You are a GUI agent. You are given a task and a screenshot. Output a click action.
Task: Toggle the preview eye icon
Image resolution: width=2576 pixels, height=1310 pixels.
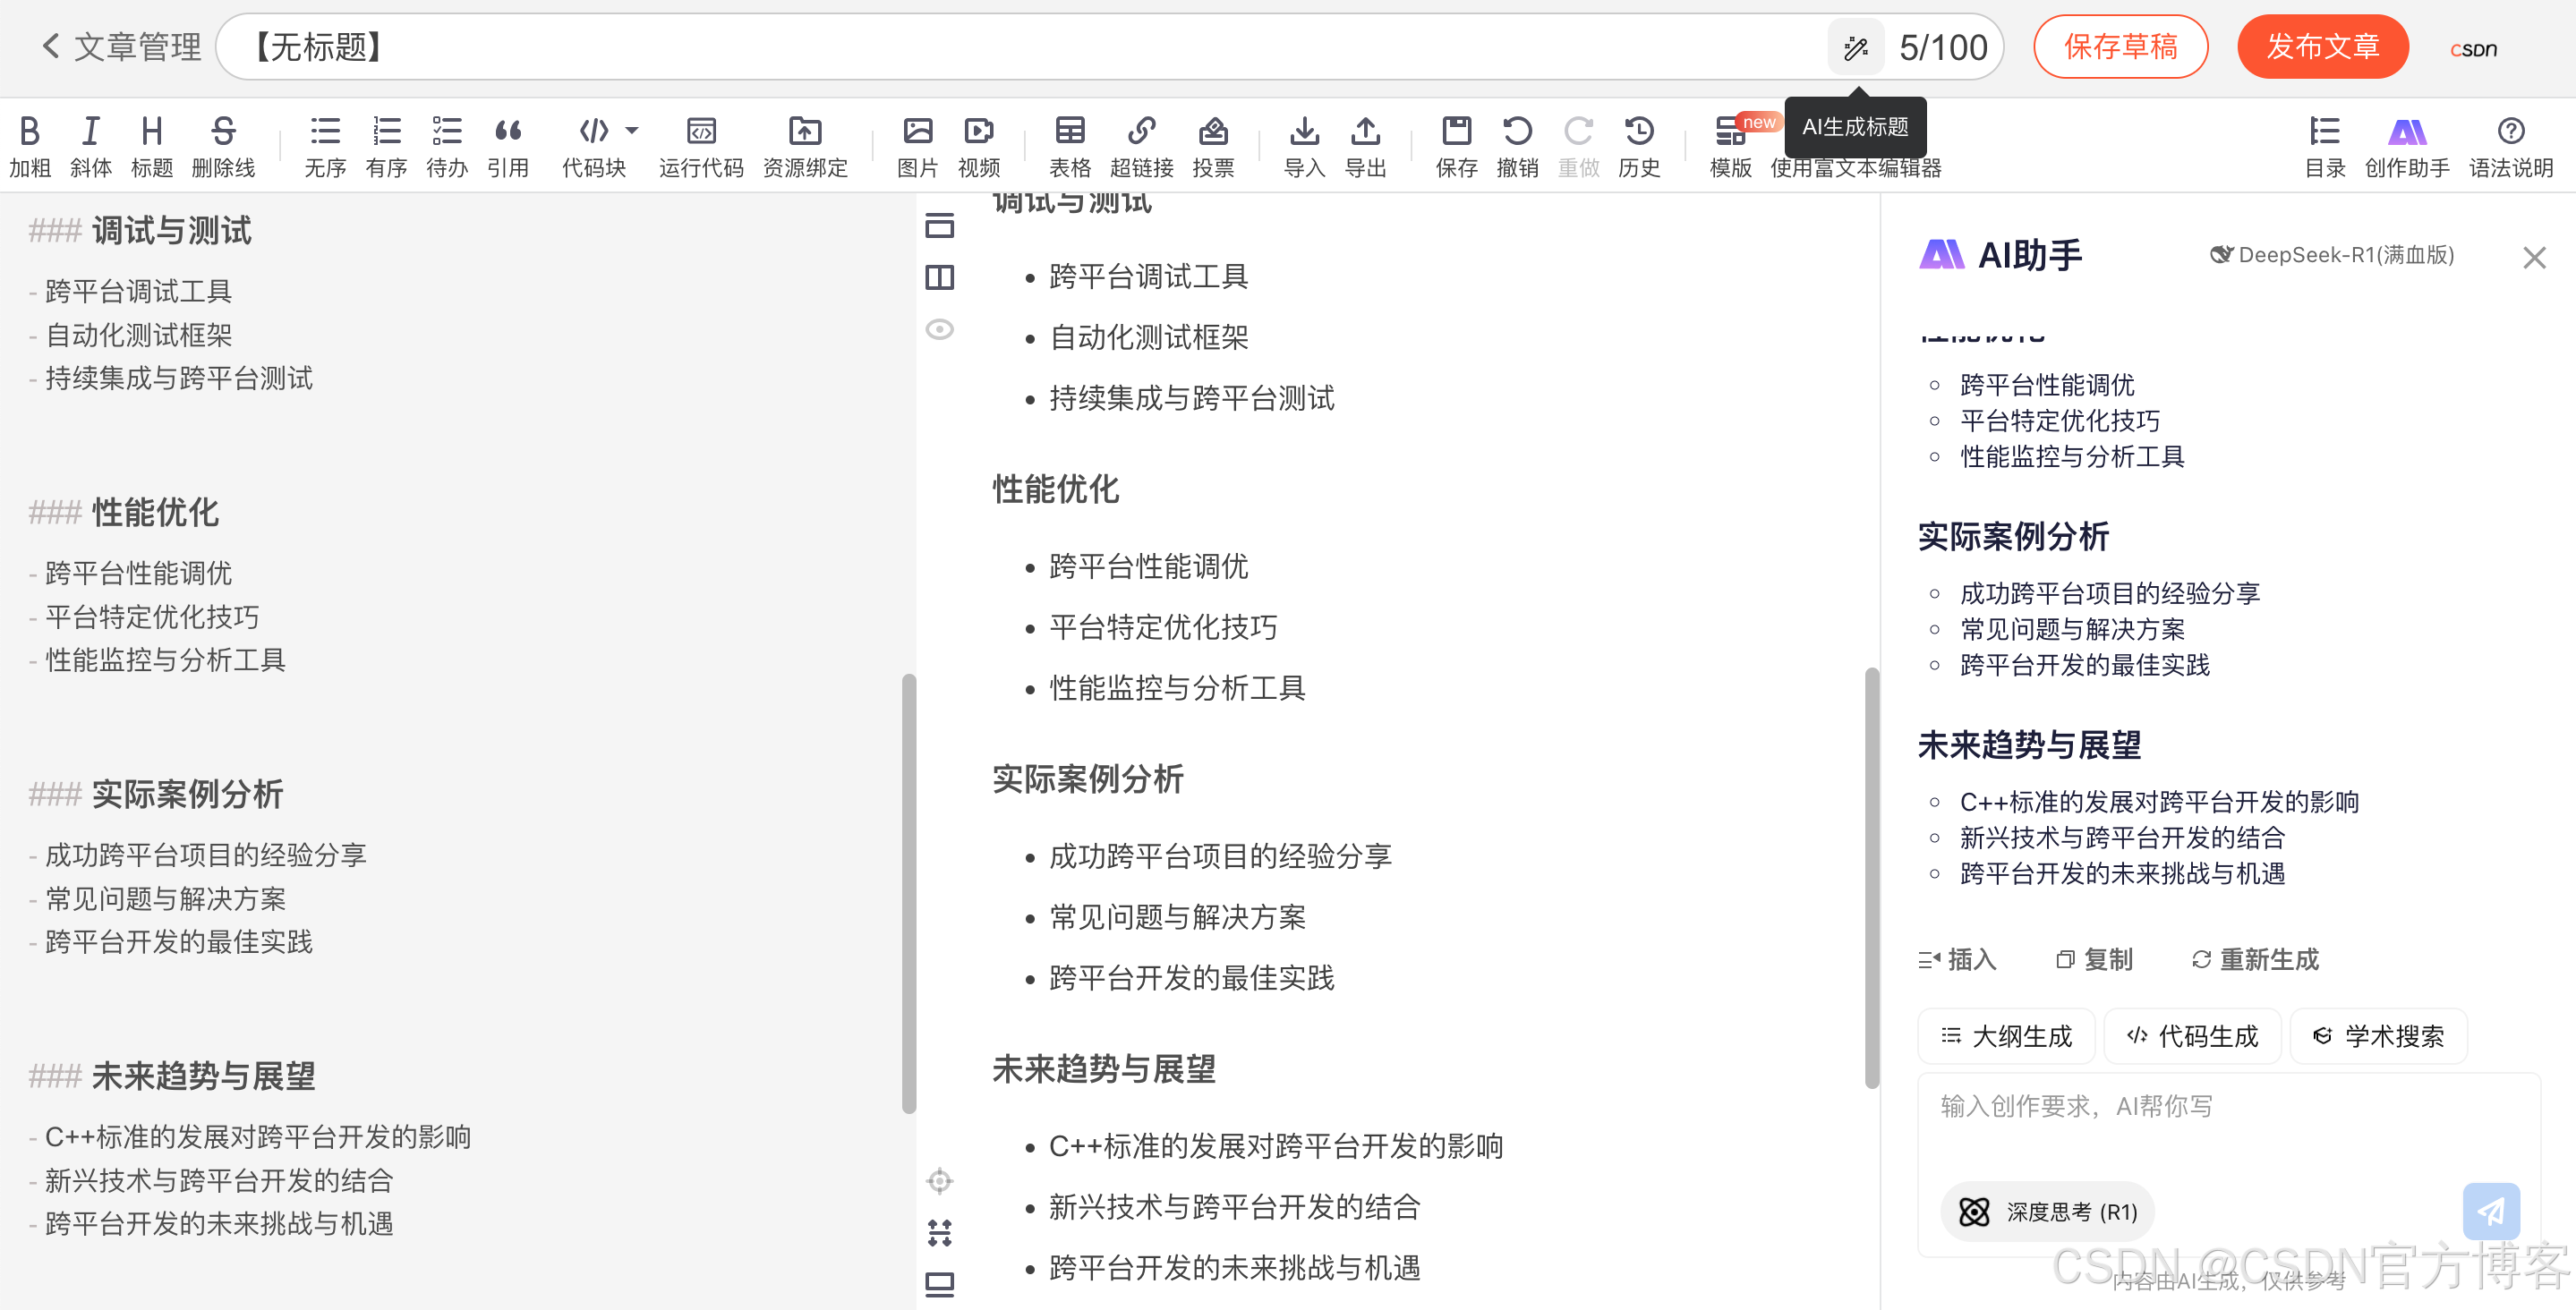click(x=940, y=329)
